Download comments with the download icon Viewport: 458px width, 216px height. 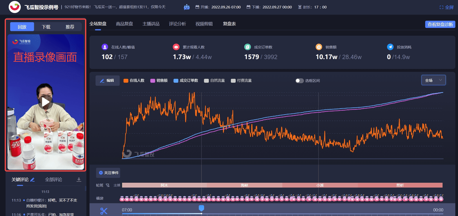click(x=79, y=180)
